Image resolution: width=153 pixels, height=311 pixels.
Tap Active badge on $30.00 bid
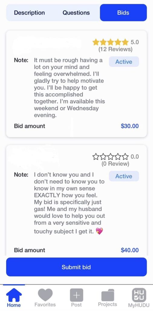click(x=124, y=62)
